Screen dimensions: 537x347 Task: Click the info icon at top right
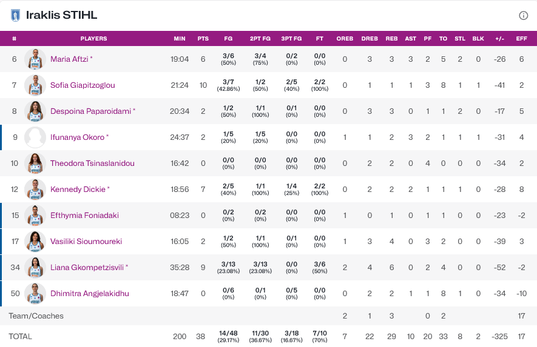(x=523, y=16)
